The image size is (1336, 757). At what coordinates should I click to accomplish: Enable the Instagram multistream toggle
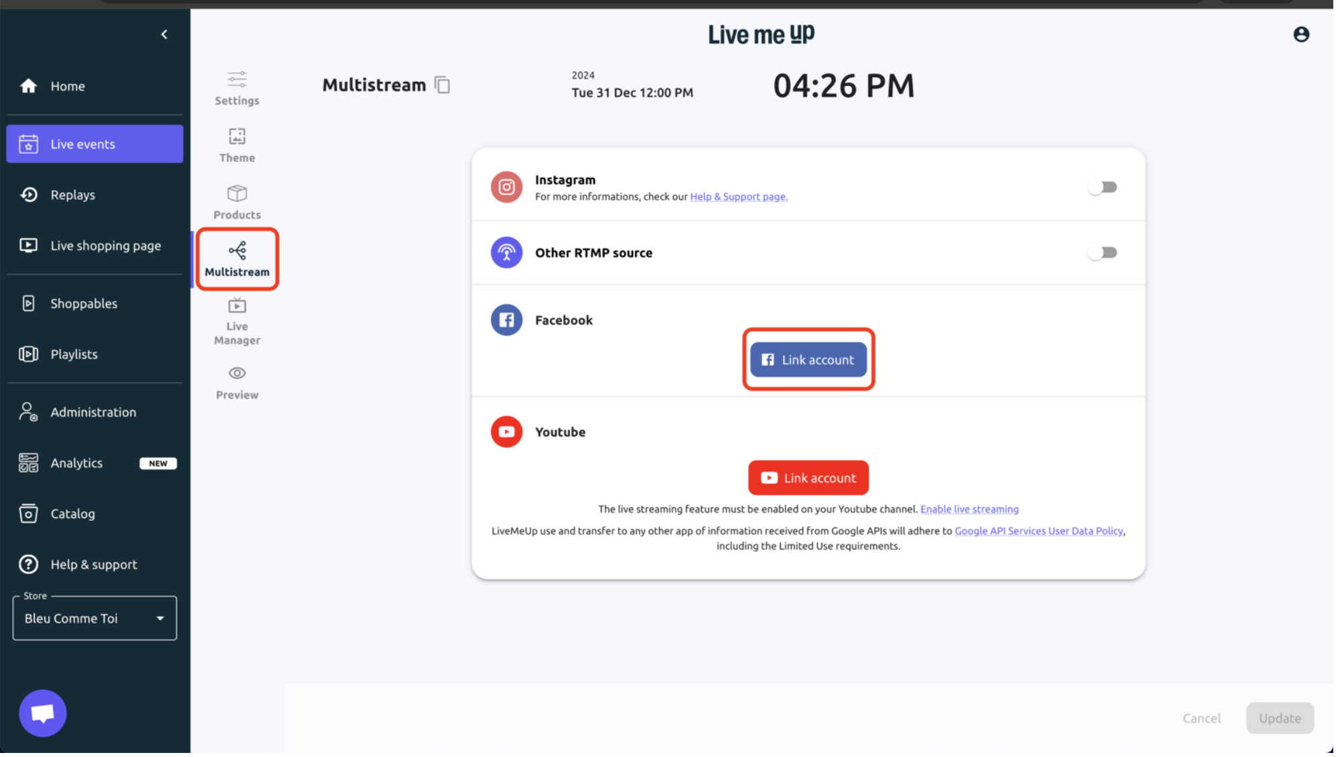(1102, 188)
